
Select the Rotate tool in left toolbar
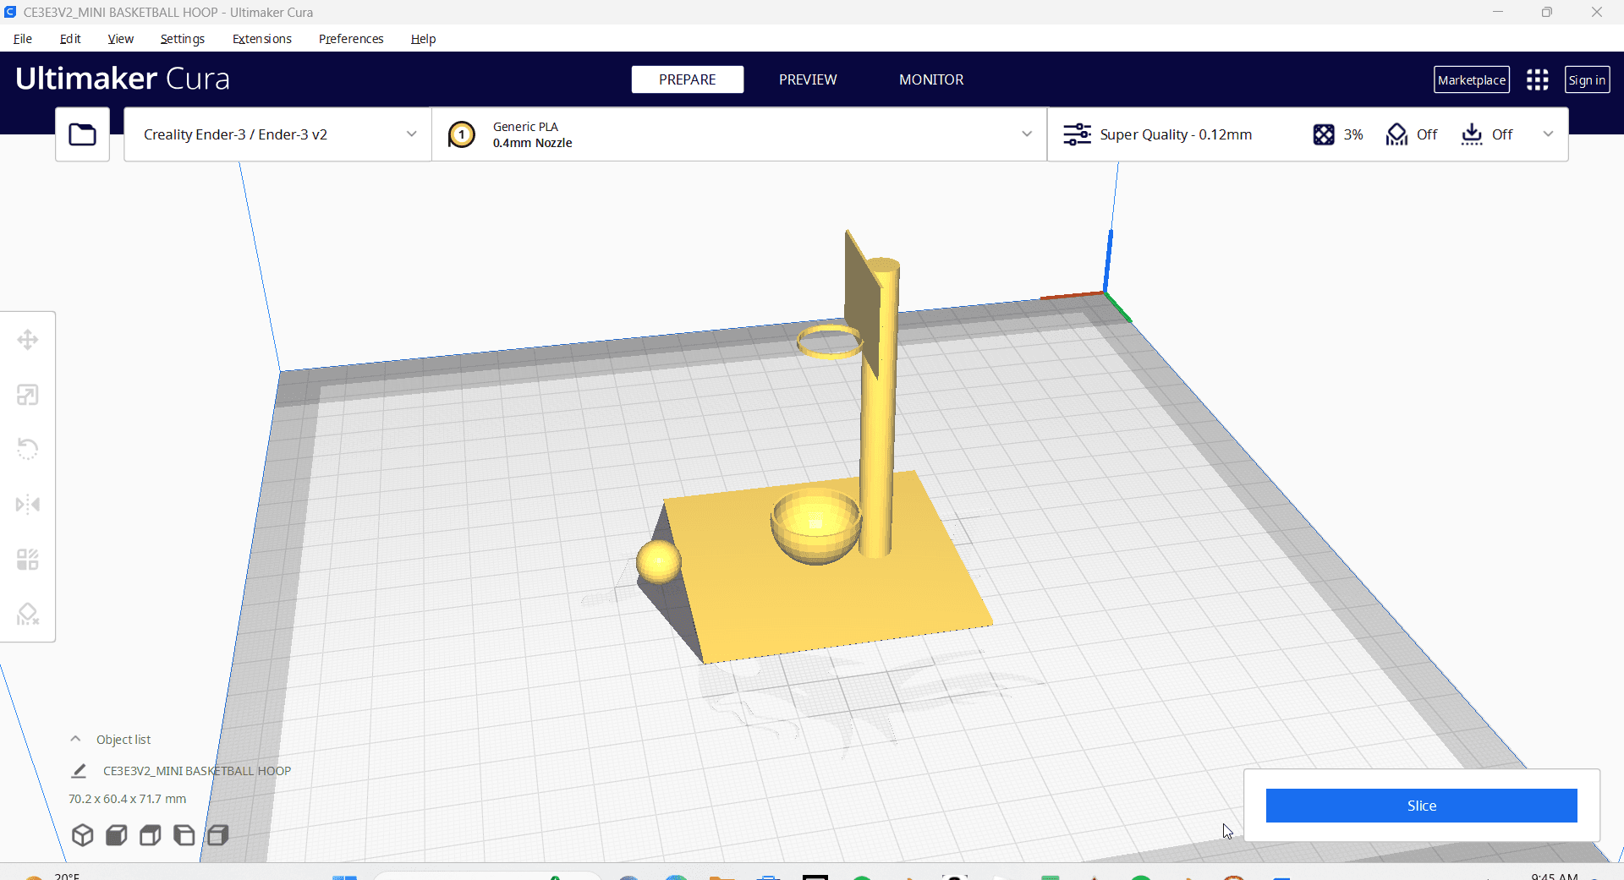(x=28, y=449)
